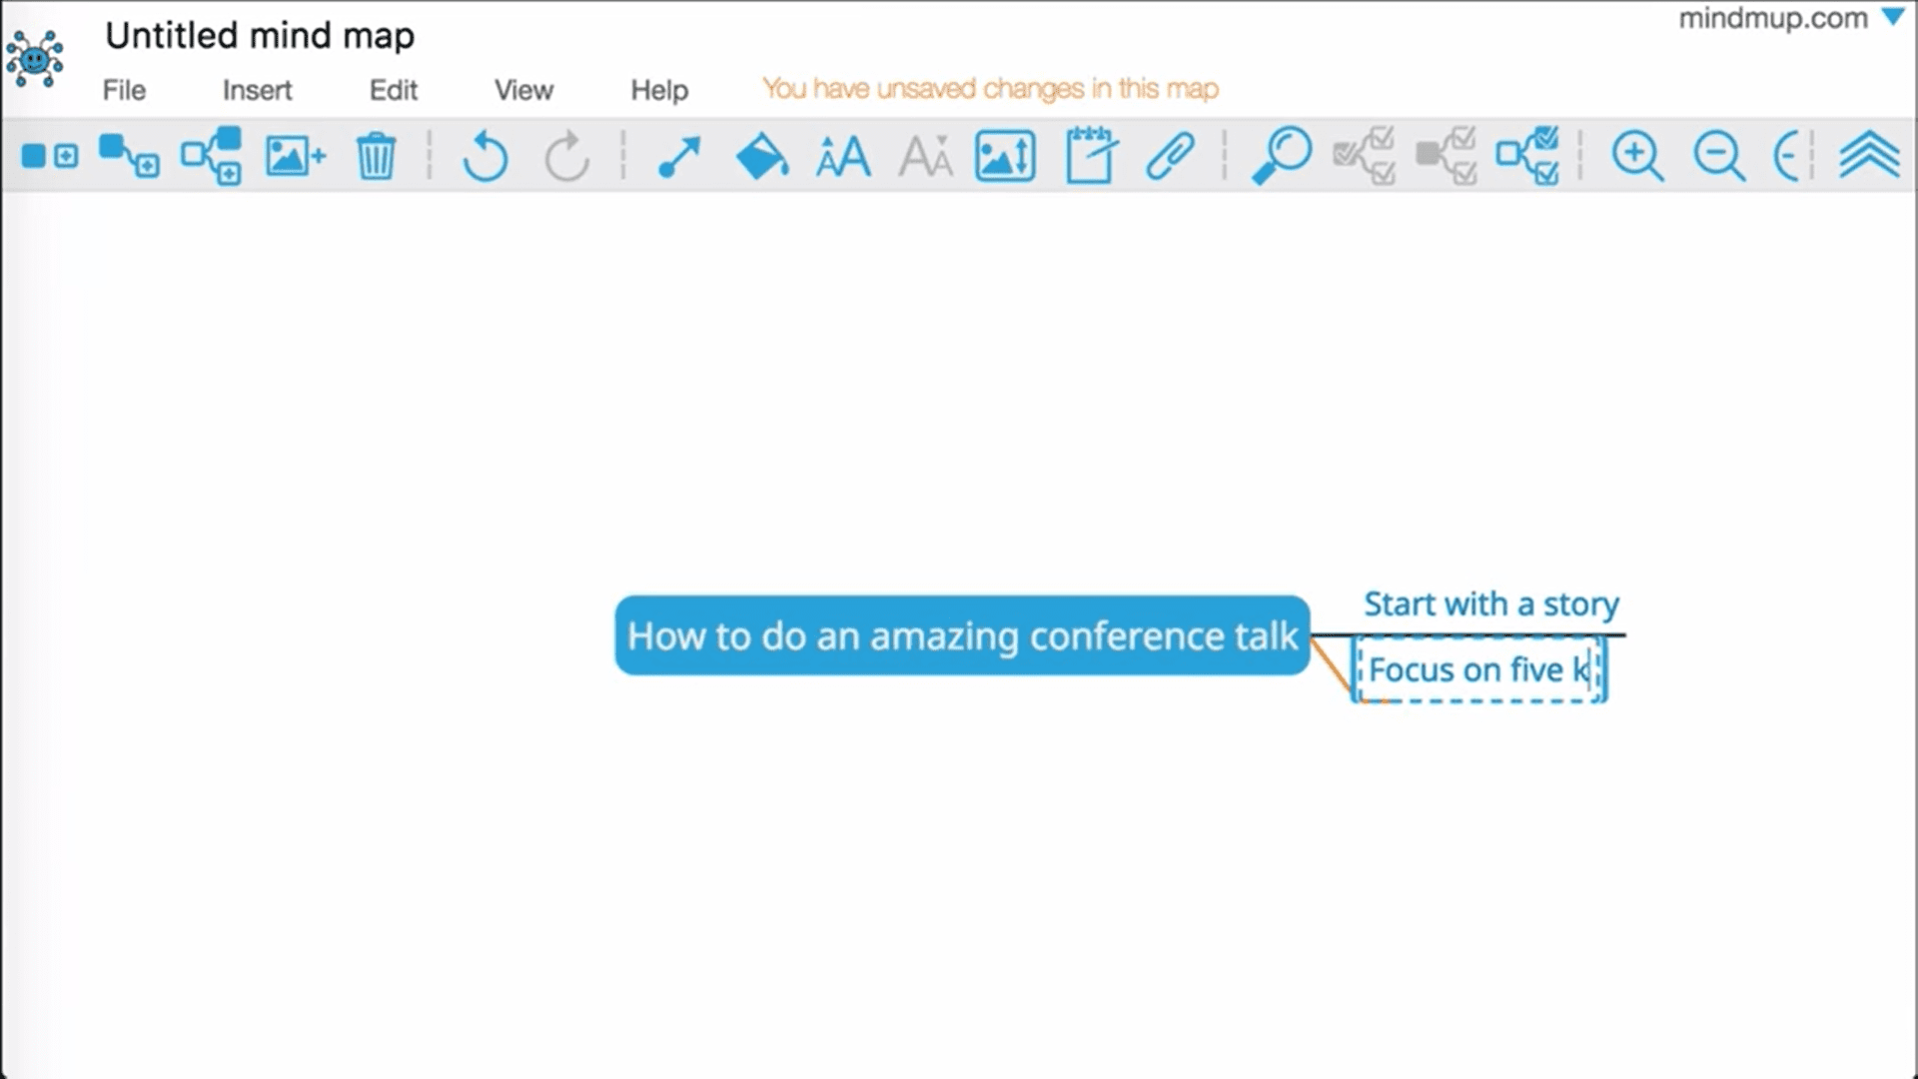Open the Insert menu
Viewport: 1918px width, 1079px height.
pos(257,90)
